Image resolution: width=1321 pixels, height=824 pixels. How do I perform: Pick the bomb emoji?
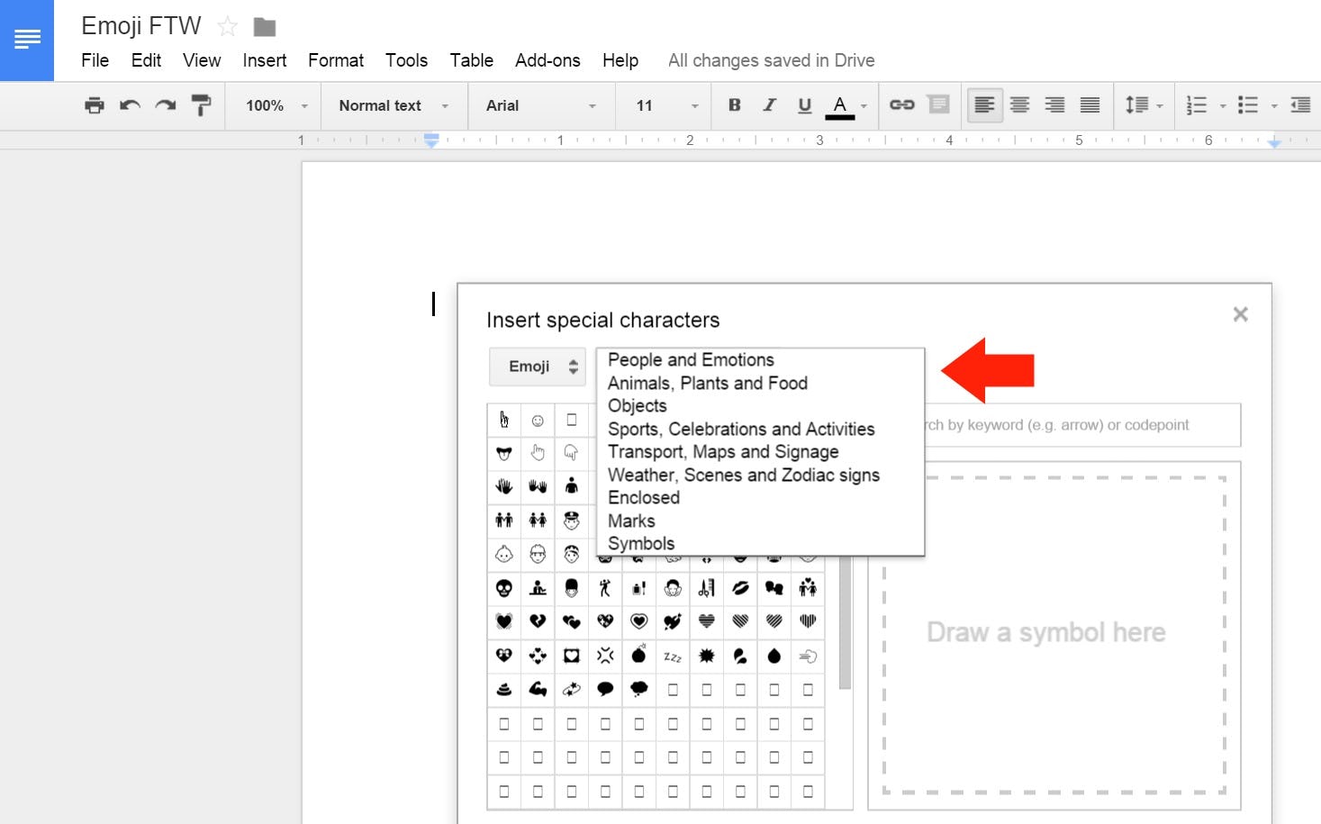click(638, 656)
